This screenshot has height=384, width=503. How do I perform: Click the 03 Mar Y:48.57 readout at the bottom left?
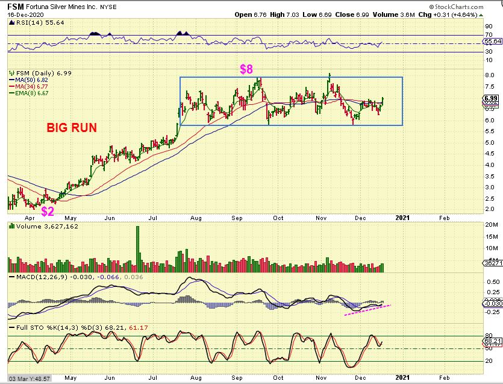29,379
